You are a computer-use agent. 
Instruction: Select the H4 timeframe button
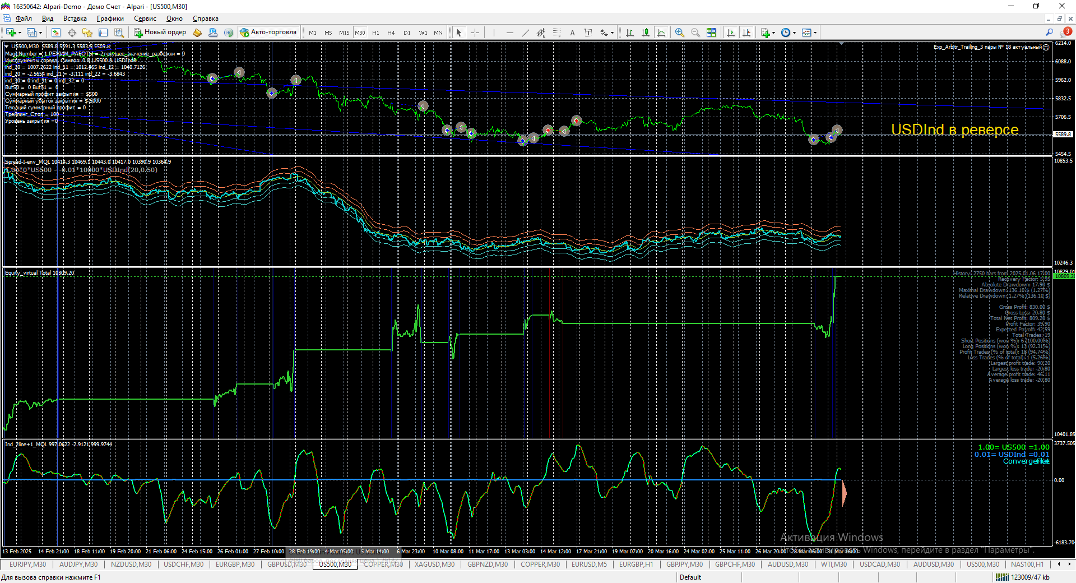tap(391, 33)
